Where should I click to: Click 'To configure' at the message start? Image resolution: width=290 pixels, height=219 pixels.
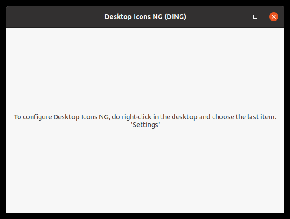pyautogui.click(x=32, y=117)
